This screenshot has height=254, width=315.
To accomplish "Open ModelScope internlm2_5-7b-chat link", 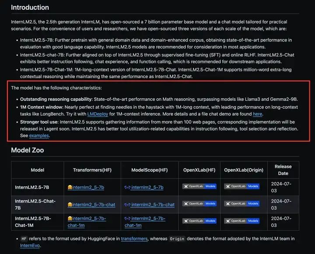I will pyautogui.click(x=150, y=205).
